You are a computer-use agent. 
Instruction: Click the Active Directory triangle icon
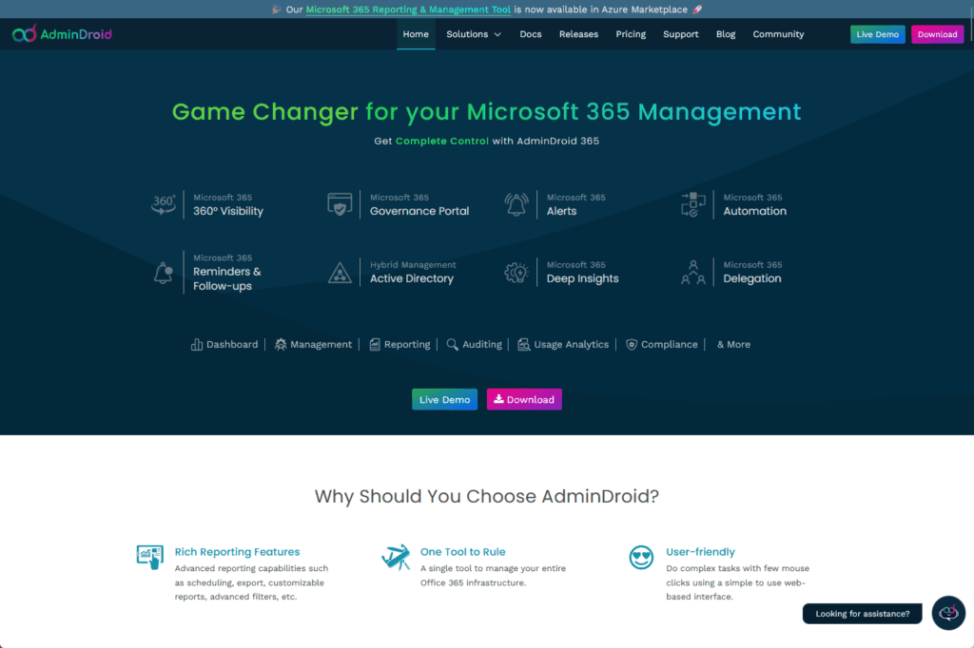[340, 273]
